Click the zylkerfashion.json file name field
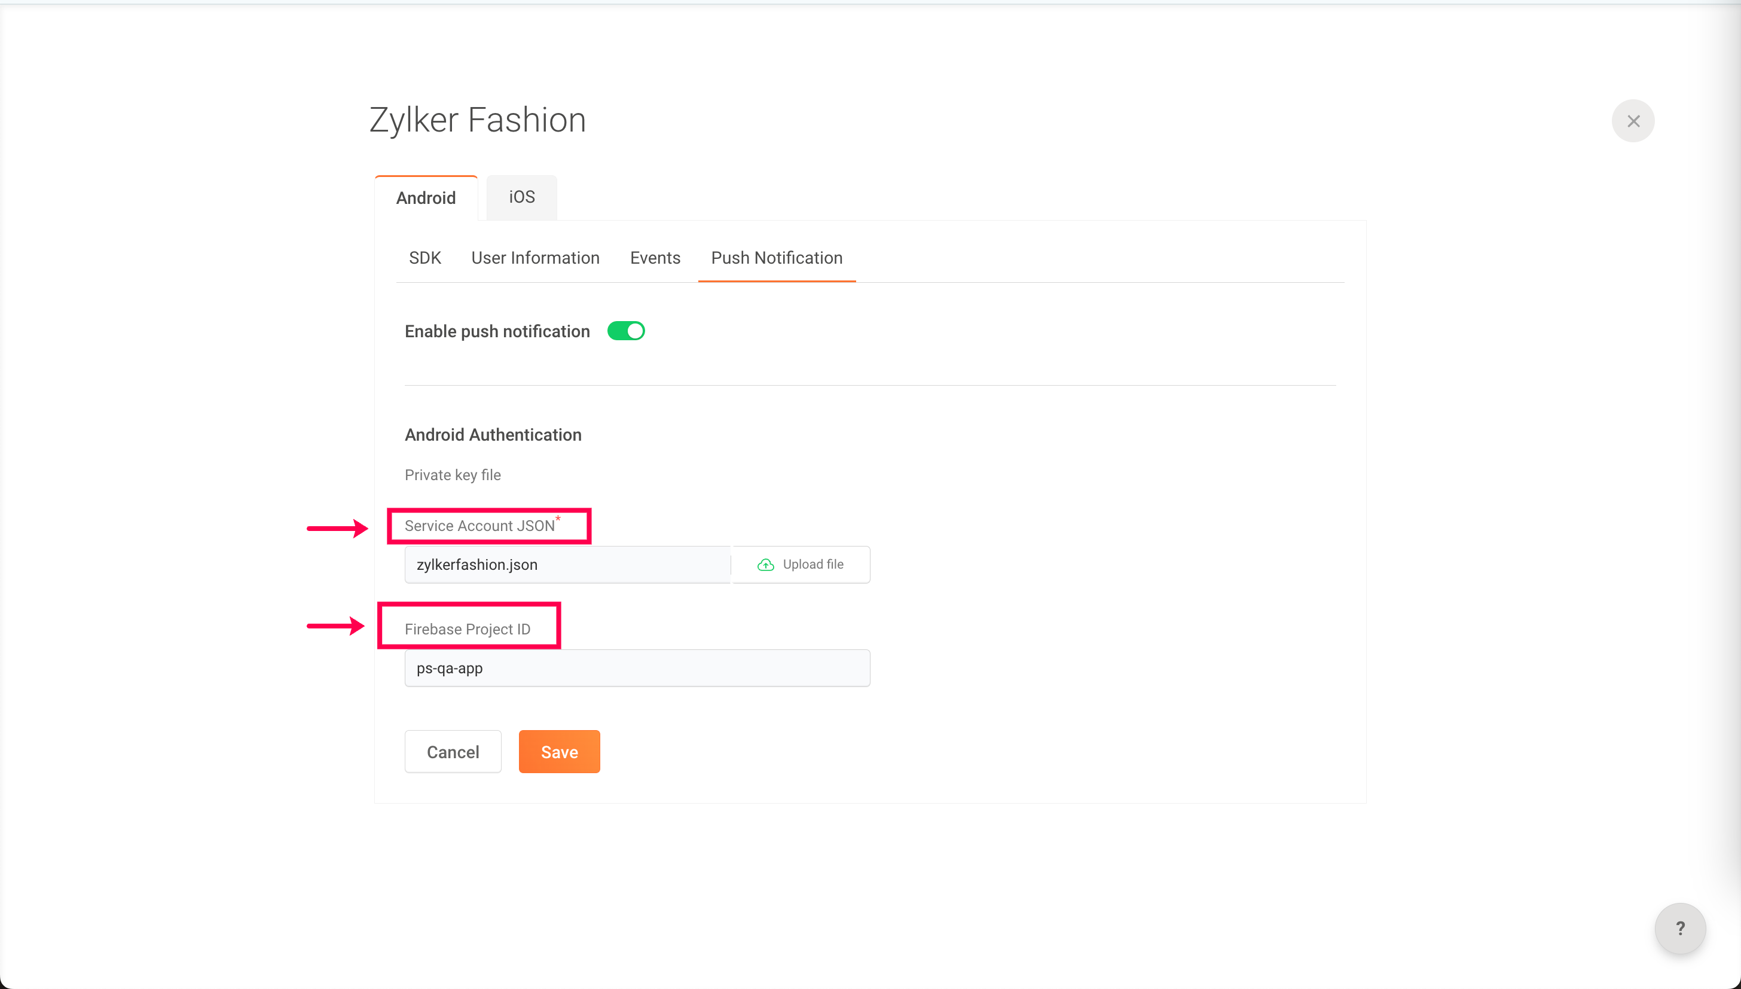Screen dimensions: 1741x989 tap(567, 564)
